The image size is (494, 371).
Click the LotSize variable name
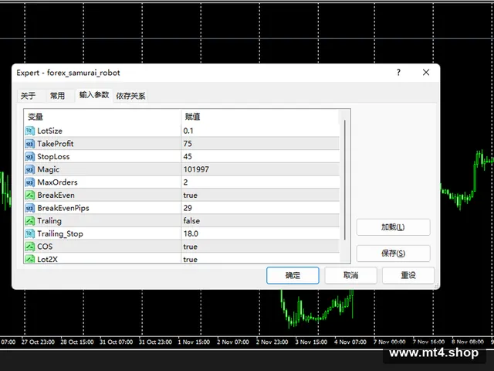point(49,131)
